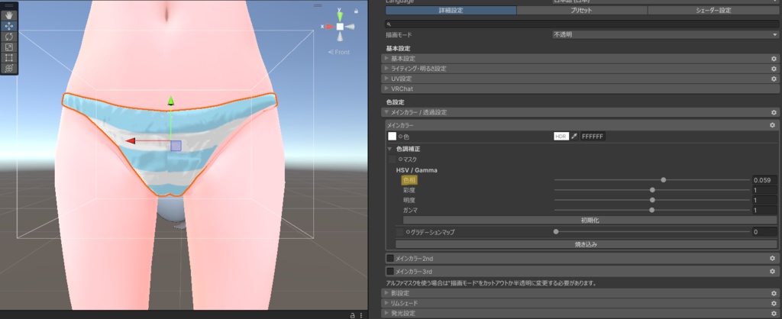
Task: Select the combined Transform tool
Action: [9, 68]
